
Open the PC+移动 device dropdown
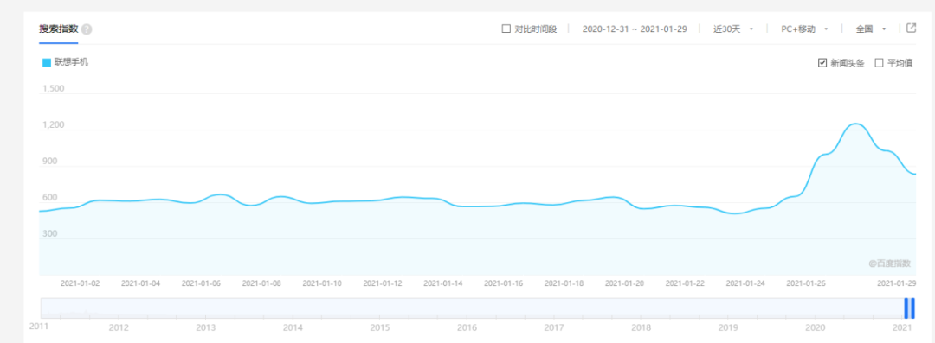(805, 29)
